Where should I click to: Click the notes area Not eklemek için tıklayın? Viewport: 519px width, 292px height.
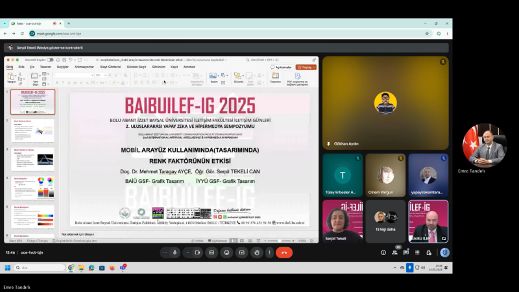click(x=78, y=234)
